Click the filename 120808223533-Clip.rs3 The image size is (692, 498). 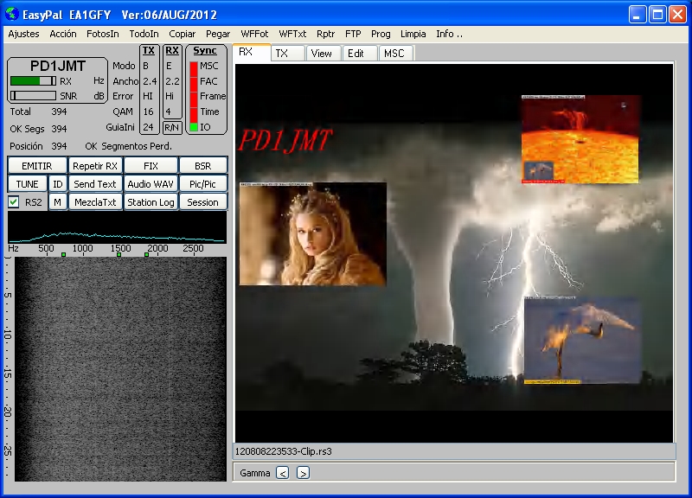tap(284, 451)
